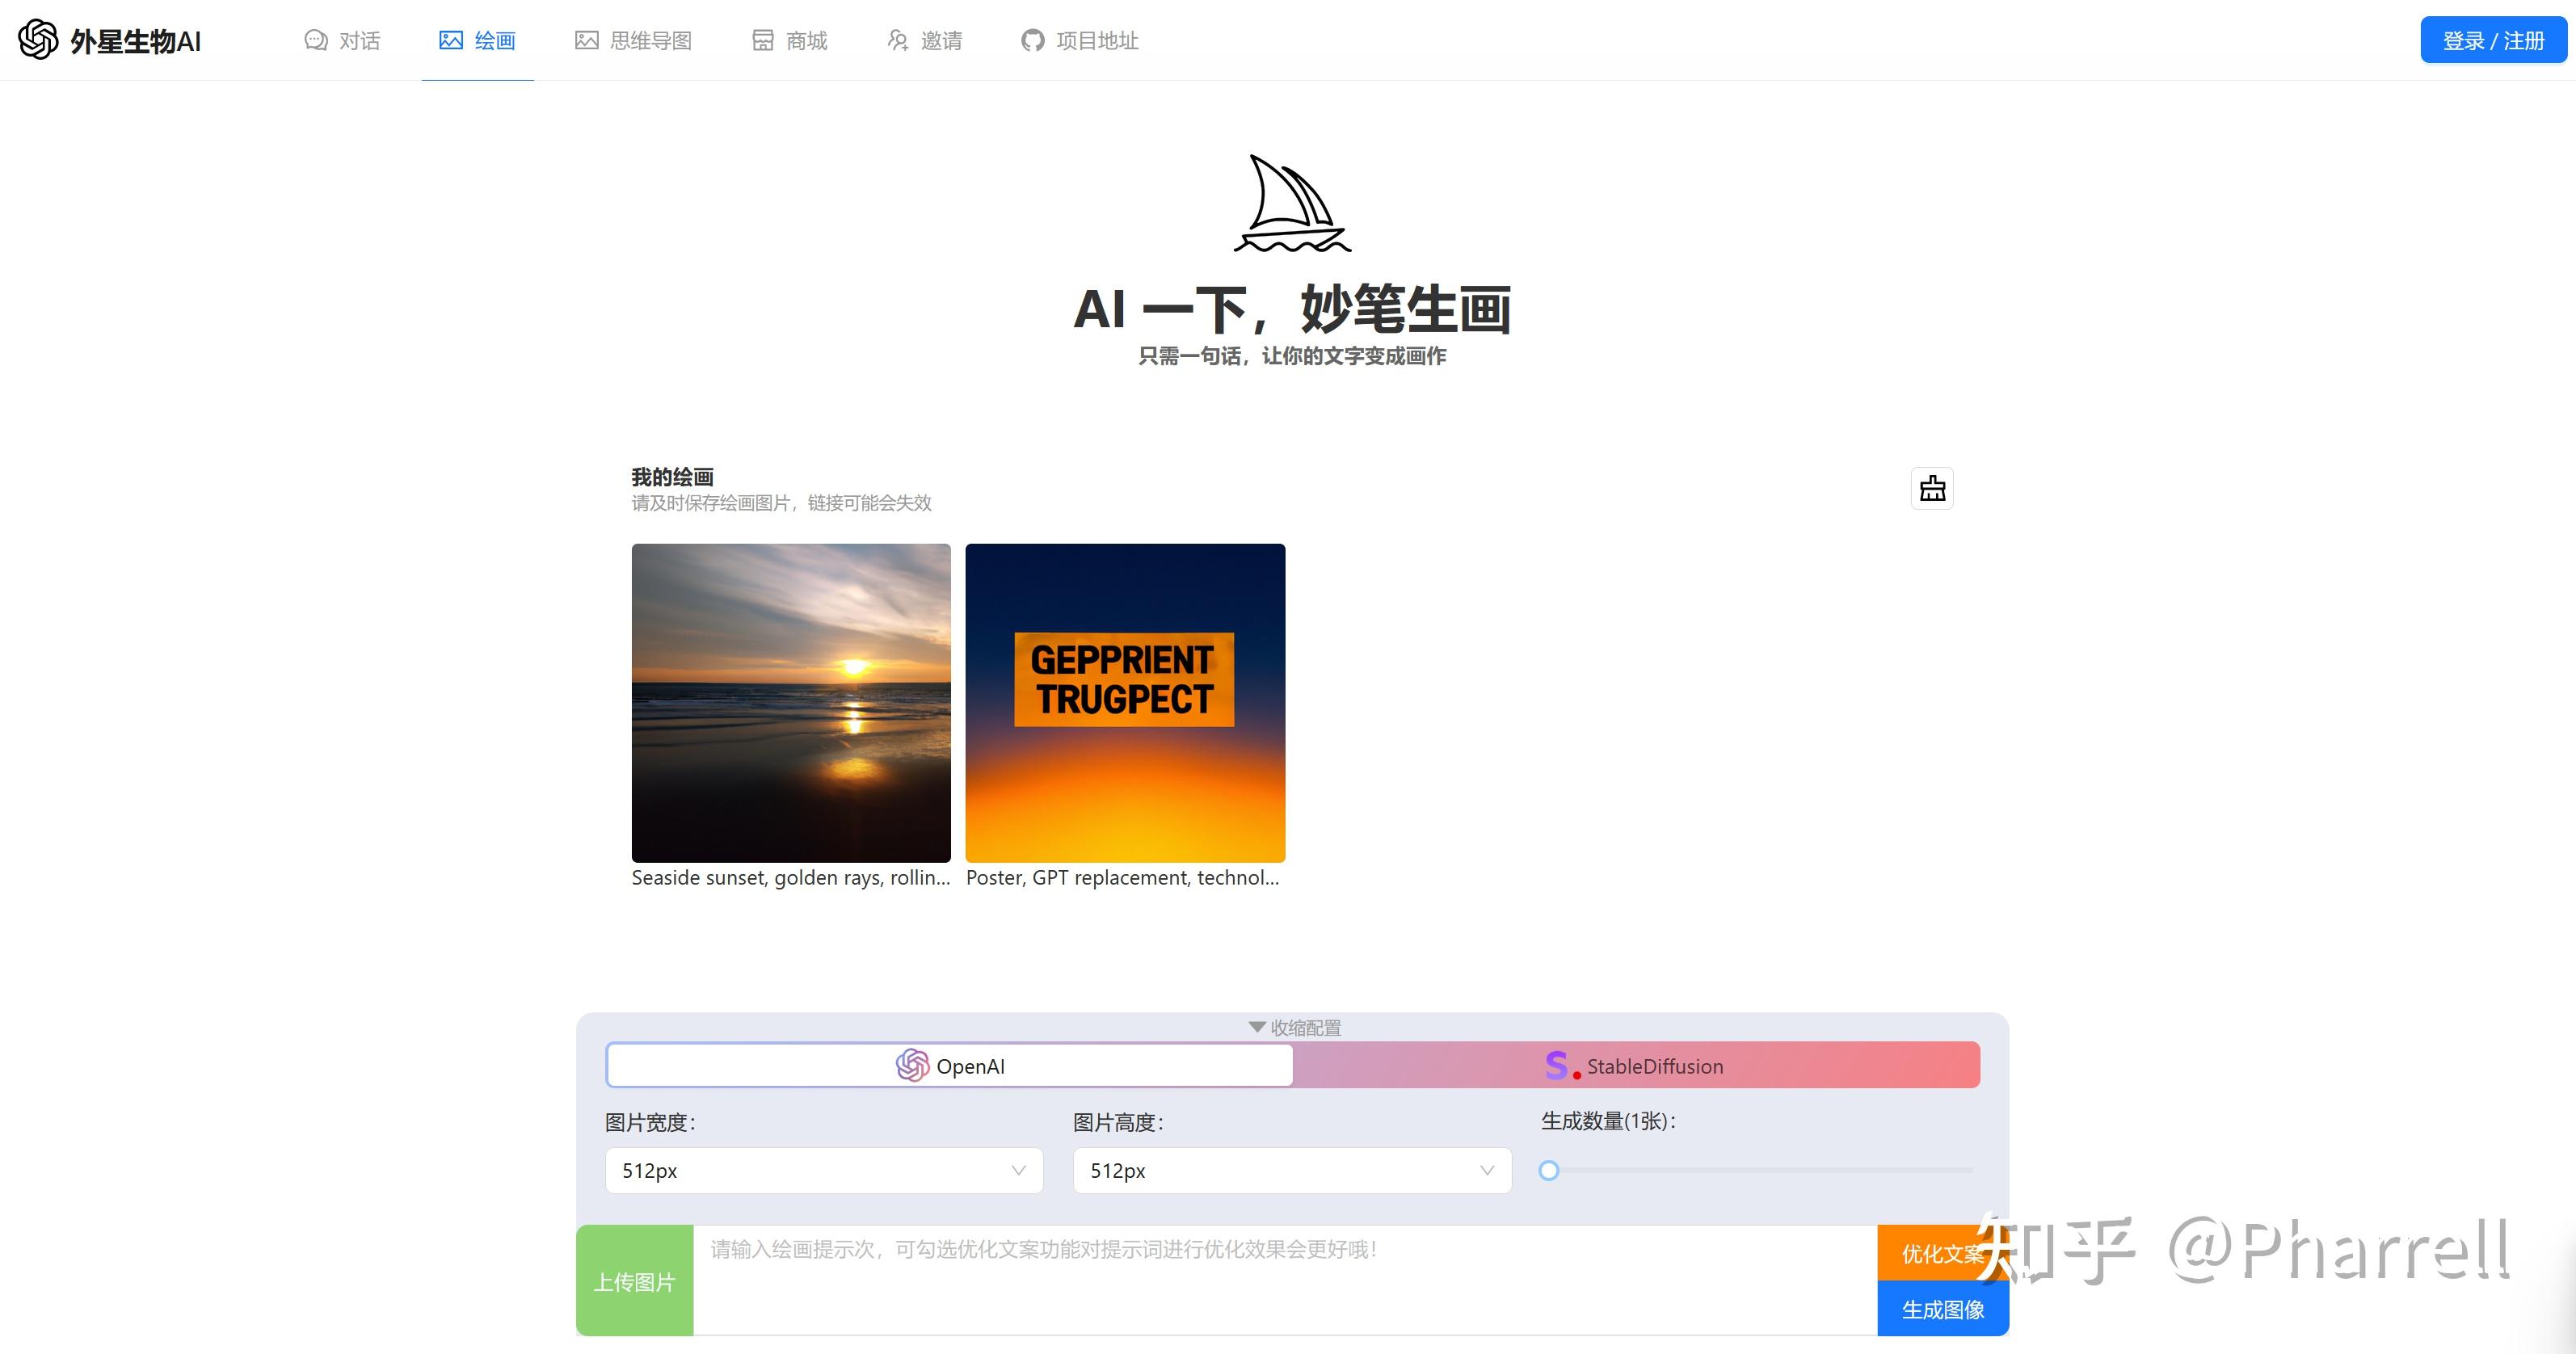Select the StableDiffusion model option
The height and width of the screenshot is (1354, 2576).
click(x=1636, y=1065)
